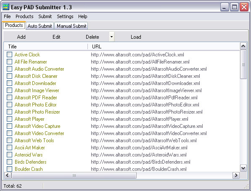
Task: Enable the Altarsoft Photo Editor checkbox
Action: (9, 105)
